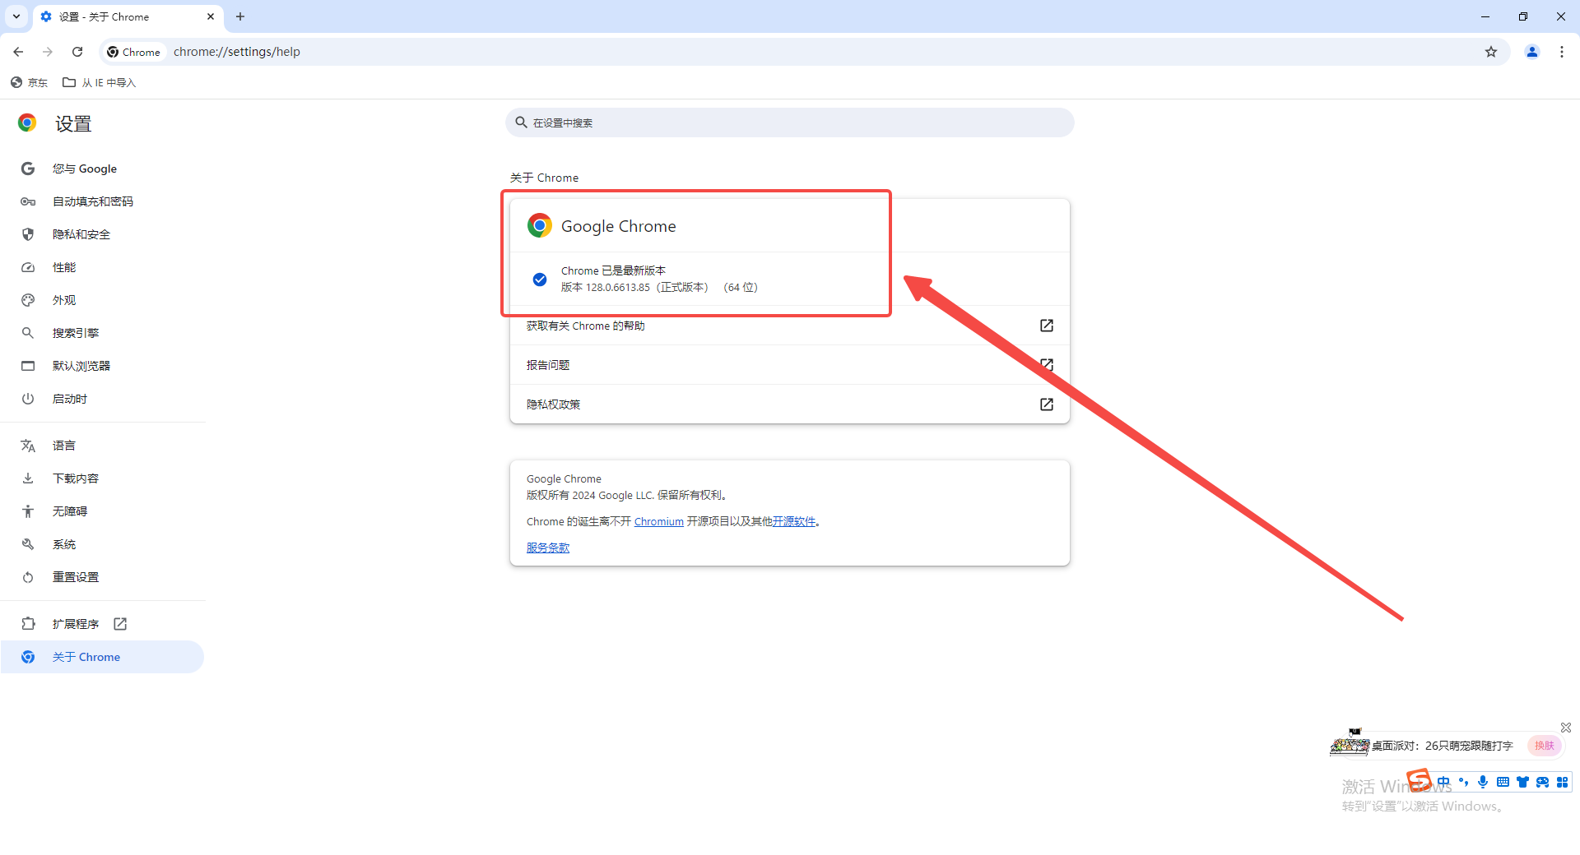Viewport: 1580px width, 855px height.
Task: Click the 扩展程序 puzzle icon
Action: pos(28,624)
